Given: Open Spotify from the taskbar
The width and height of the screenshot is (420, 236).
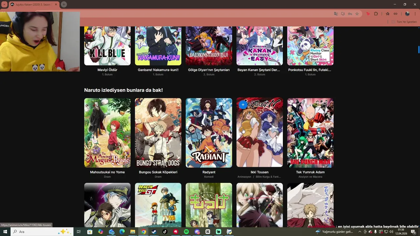Looking at the screenshot, I should pos(186,232).
